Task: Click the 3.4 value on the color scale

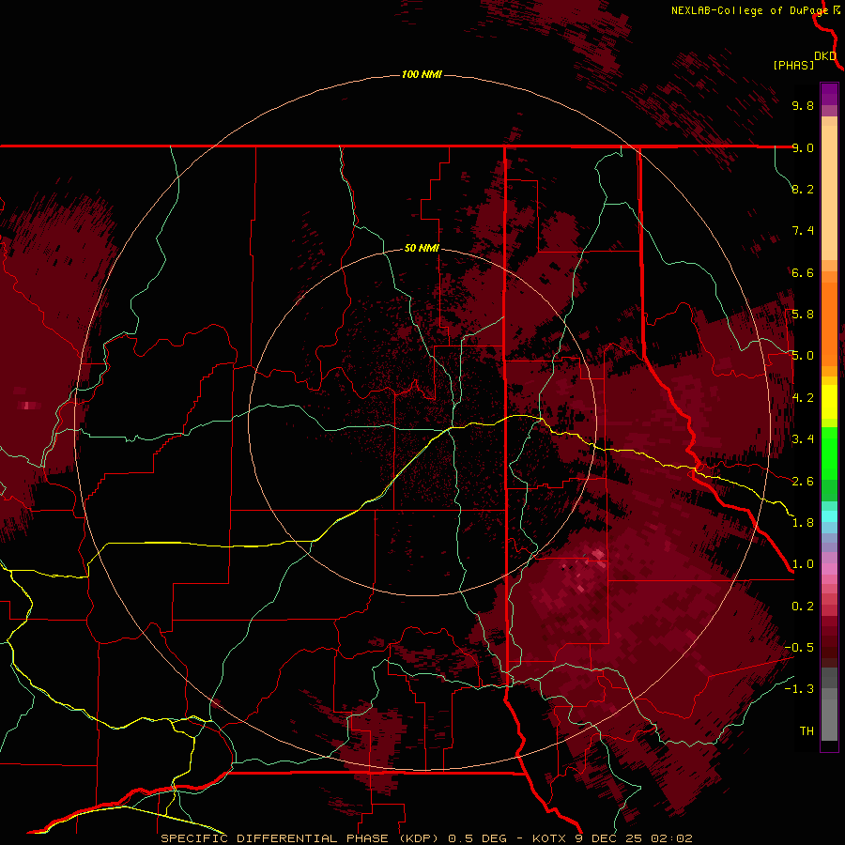Action: coord(803,439)
